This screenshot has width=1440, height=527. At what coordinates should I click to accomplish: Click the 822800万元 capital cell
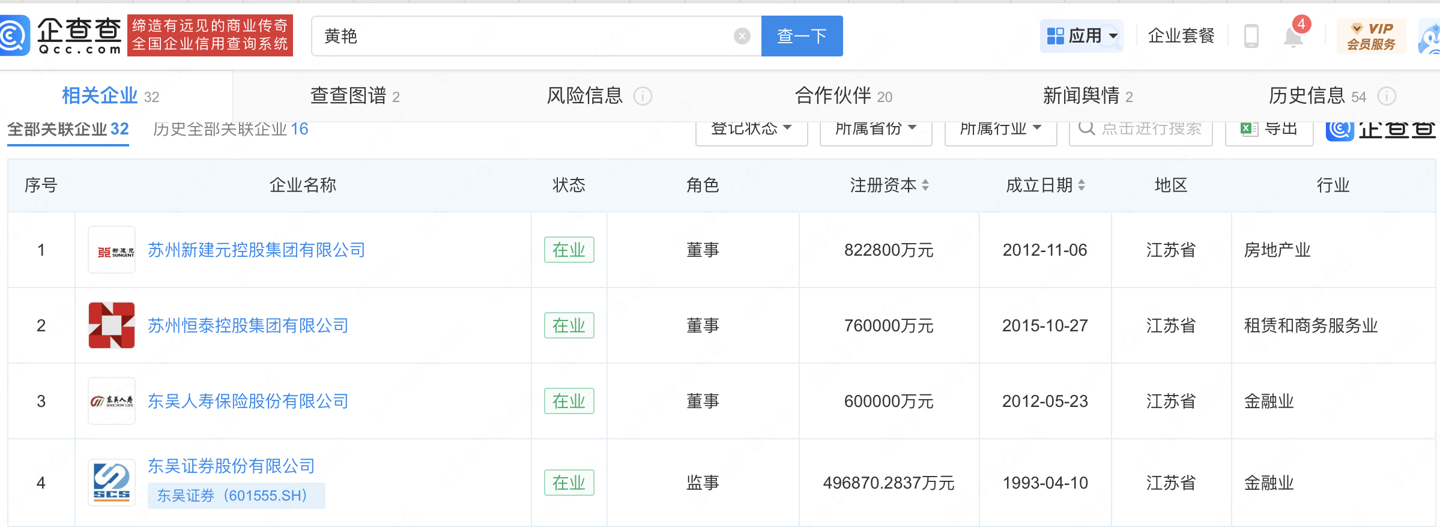(x=889, y=250)
